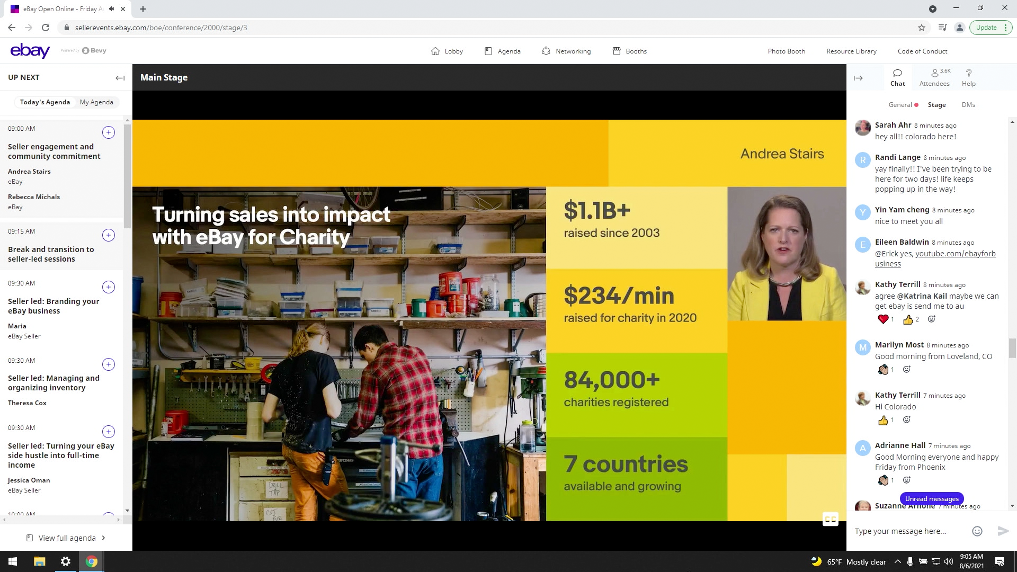Open the Attendees panel
The height and width of the screenshot is (572, 1017).
pyautogui.click(x=934, y=77)
